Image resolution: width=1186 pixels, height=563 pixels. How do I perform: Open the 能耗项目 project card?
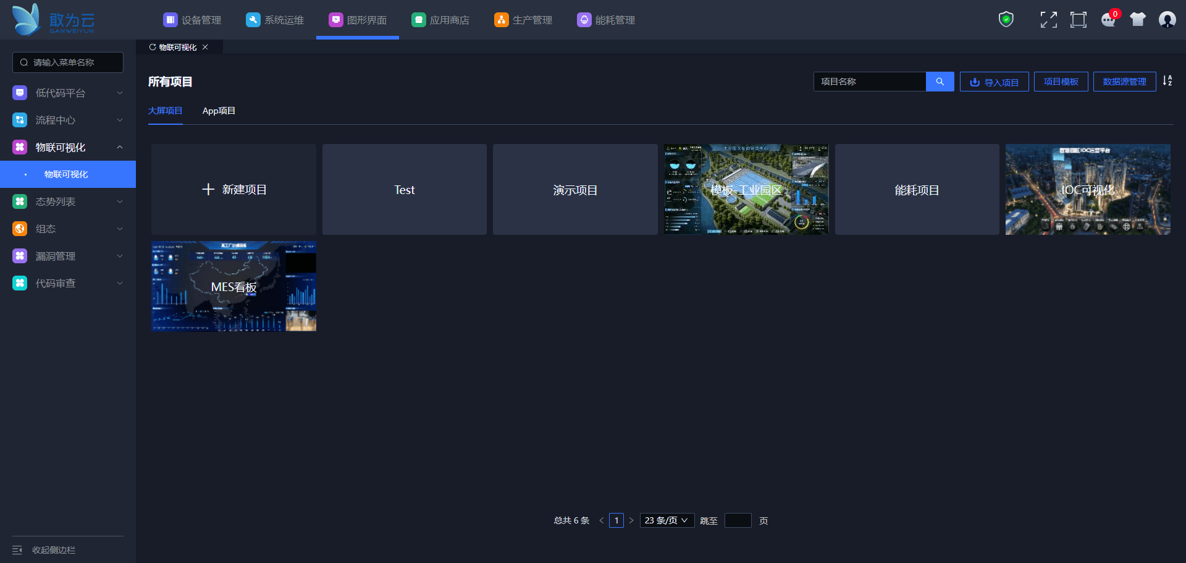click(x=917, y=190)
